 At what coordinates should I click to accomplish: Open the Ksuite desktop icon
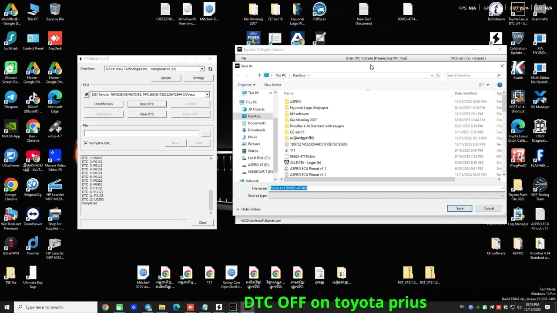pos(518,71)
